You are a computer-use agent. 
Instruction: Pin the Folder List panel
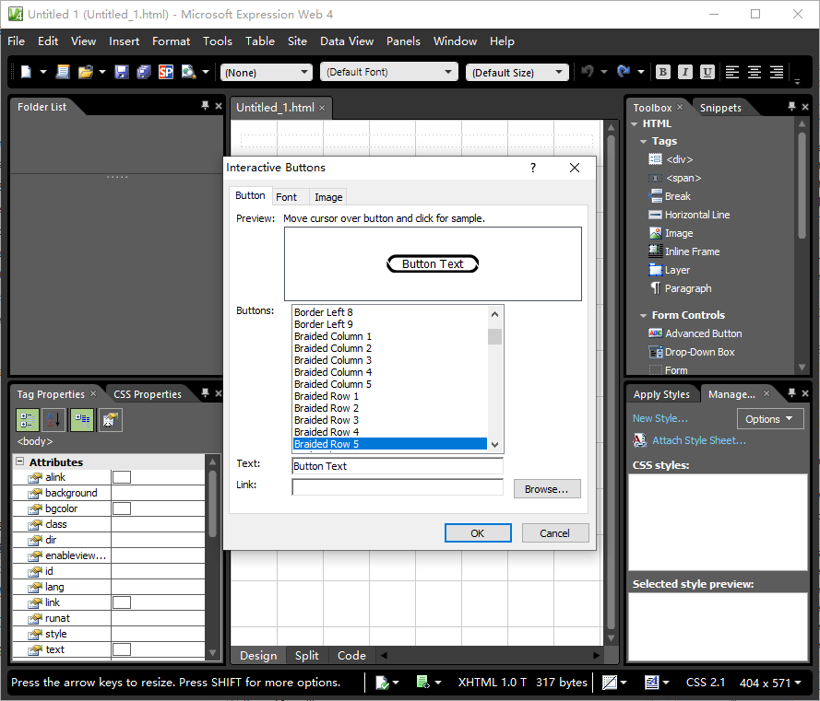point(205,107)
